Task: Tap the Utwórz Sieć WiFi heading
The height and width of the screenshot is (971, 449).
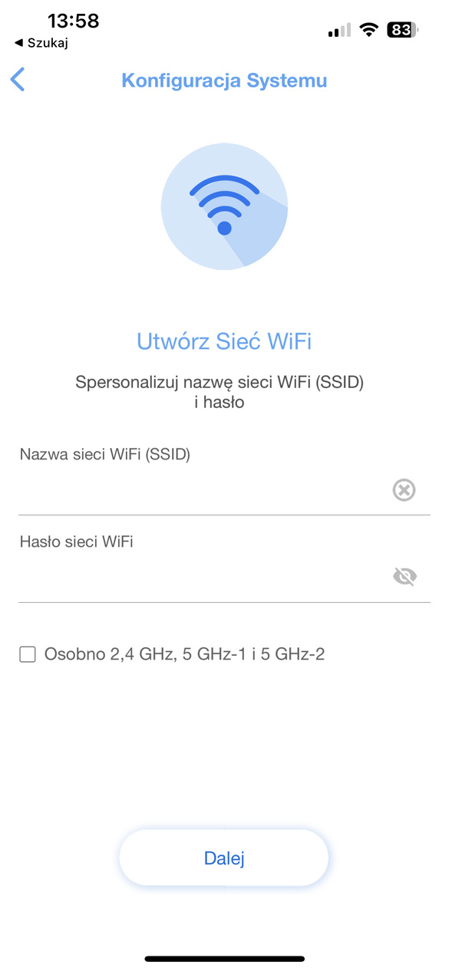Action: (224, 341)
